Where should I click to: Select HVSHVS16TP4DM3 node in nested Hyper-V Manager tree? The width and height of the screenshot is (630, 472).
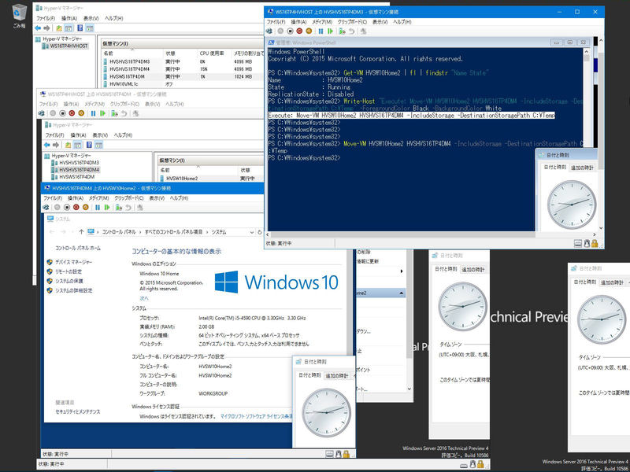pos(80,163)
